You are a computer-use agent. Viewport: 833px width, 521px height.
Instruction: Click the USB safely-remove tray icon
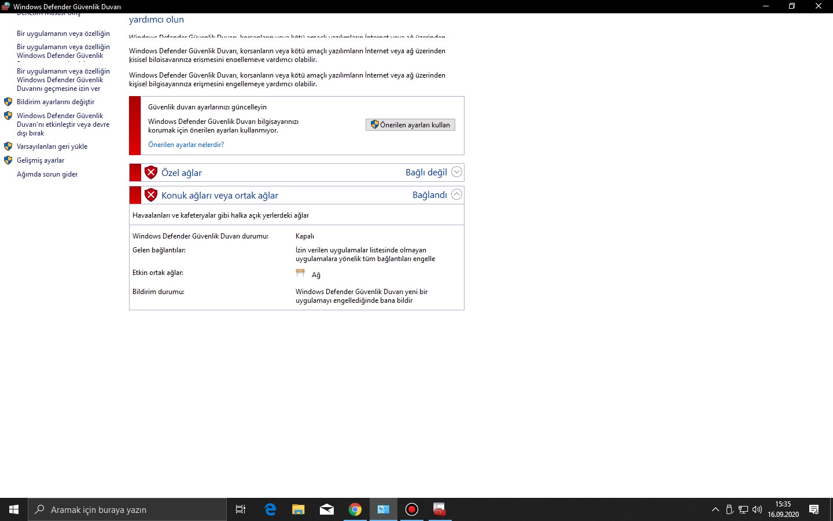click(729, 509)
